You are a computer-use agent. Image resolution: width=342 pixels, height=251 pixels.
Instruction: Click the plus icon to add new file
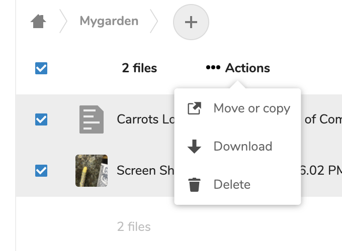pos(191,22)
